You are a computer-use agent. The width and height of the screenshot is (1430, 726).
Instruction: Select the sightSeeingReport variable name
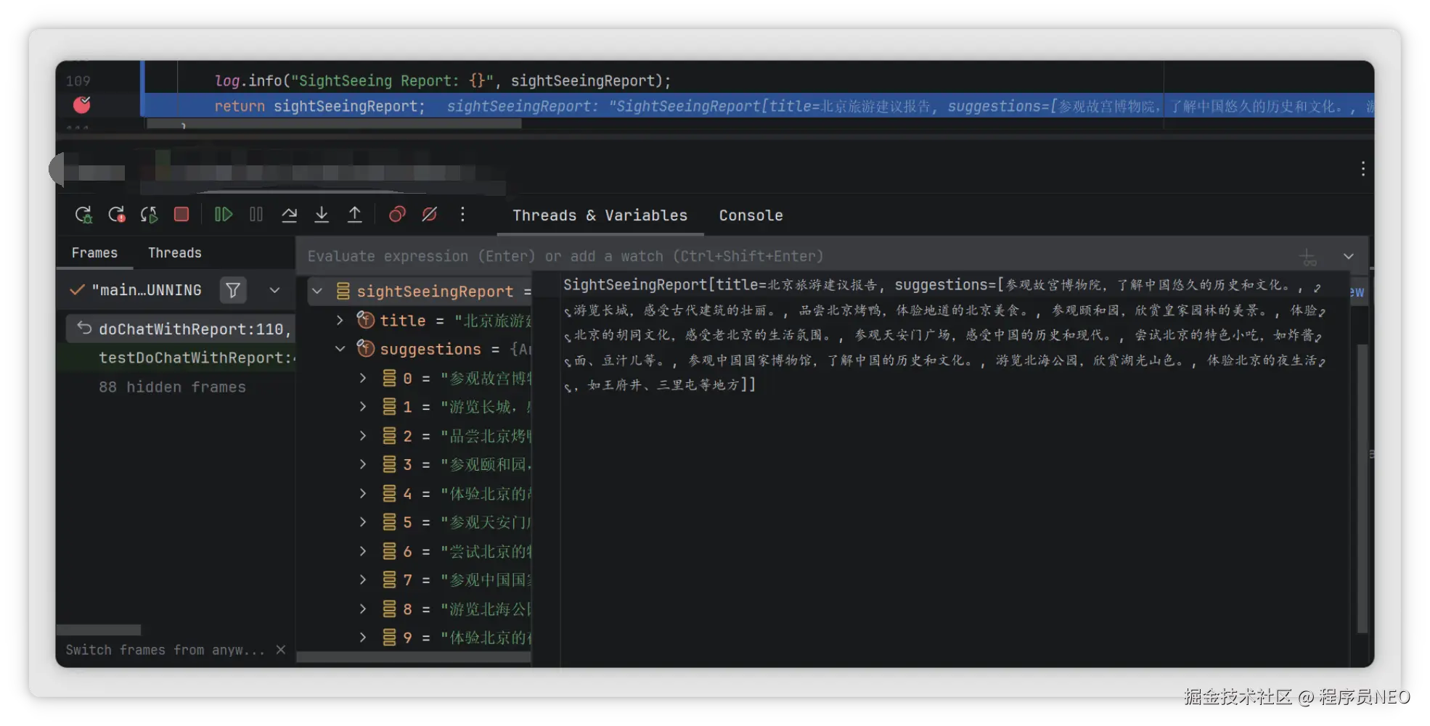coord(435,292)
